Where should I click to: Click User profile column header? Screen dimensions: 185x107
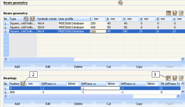point(74,19)
